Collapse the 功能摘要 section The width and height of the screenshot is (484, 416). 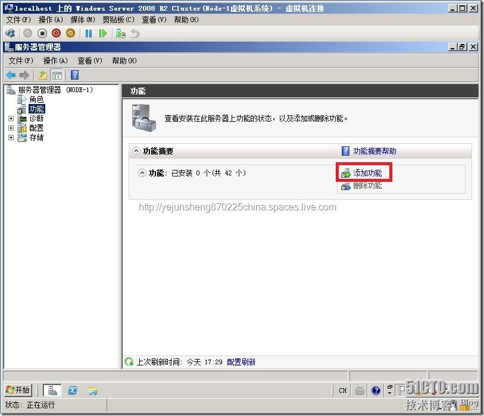[136, 151]
